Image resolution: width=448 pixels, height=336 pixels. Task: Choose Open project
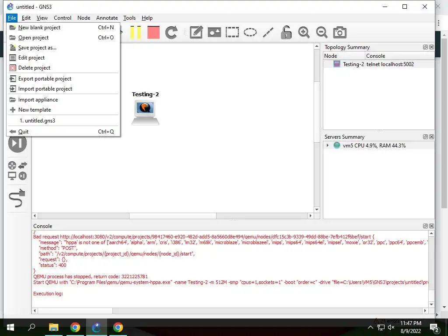(x=63, y=38)
